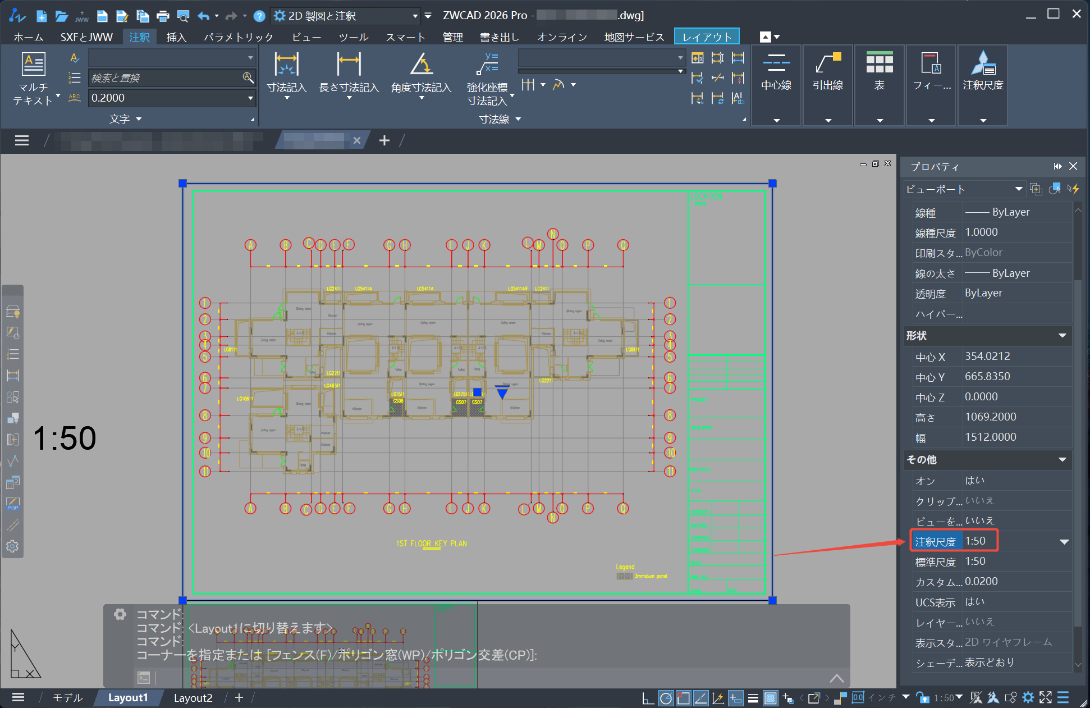Click the quick select lightning icon in Properties
The height and width of the screenshot is (708, 1090).
tap(1073, 189)
